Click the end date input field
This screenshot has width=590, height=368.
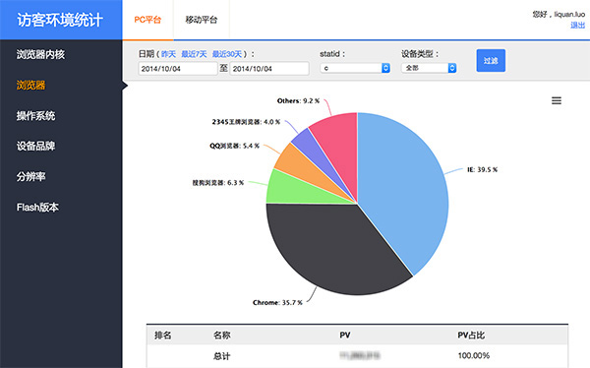(x=269, y=69)
